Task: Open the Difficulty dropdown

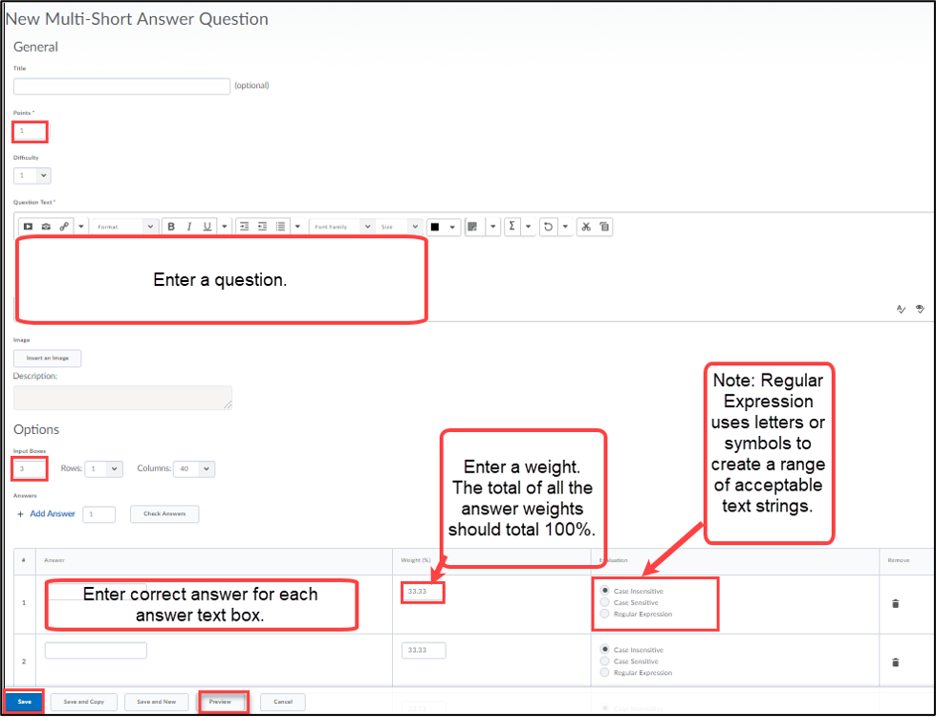Action: click(32, 176)
